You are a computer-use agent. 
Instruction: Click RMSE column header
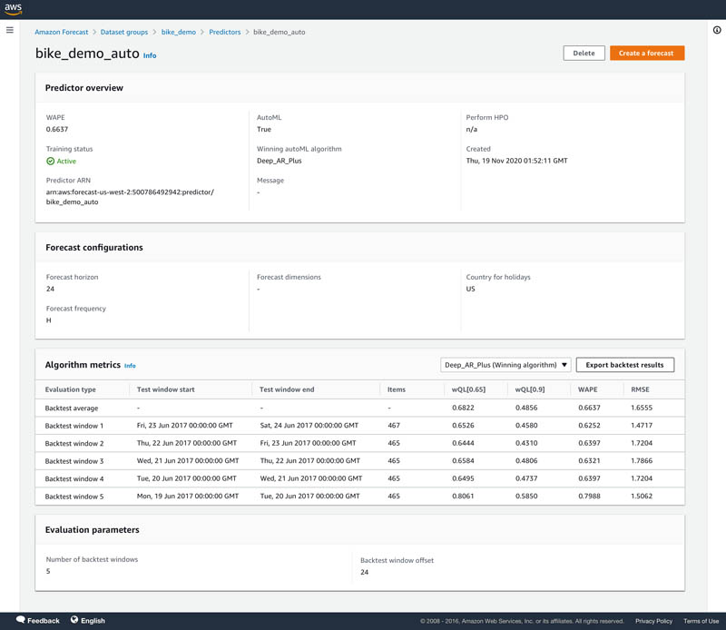tap(640, 389)
